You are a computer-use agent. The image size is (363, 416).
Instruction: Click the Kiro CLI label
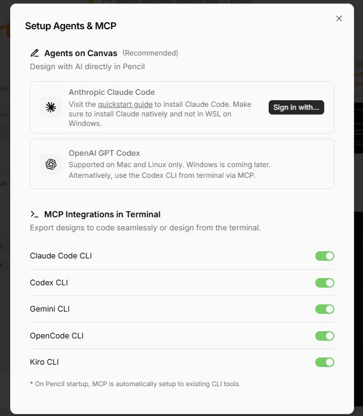click(x=44, y=362)
